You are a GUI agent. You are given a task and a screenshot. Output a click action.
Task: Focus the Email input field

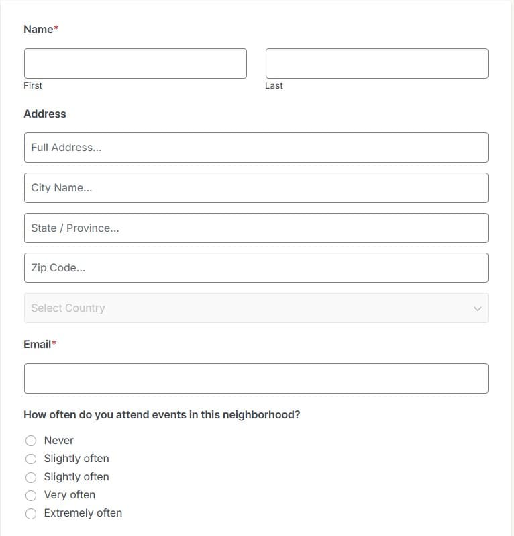(x=256, y=378)
